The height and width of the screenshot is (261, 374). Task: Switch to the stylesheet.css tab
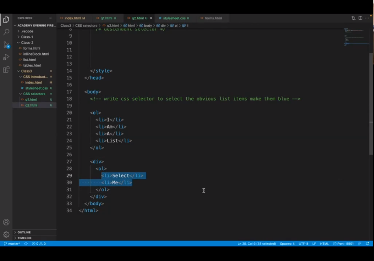tap(174, 18)
